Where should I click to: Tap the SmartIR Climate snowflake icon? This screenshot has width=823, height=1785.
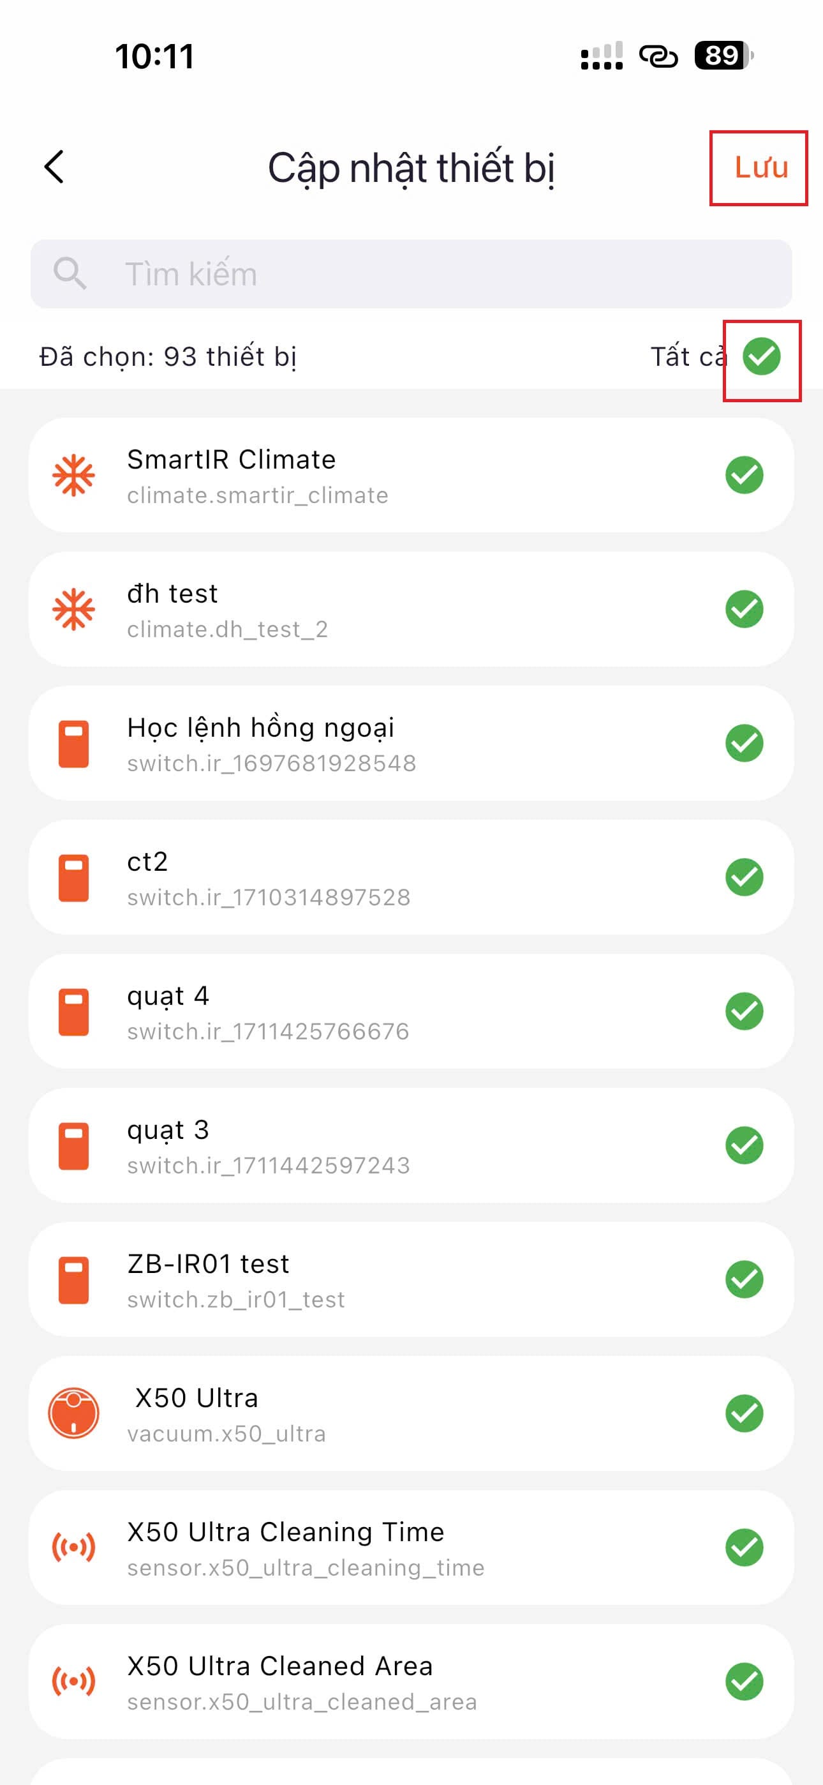click(73, 476)
